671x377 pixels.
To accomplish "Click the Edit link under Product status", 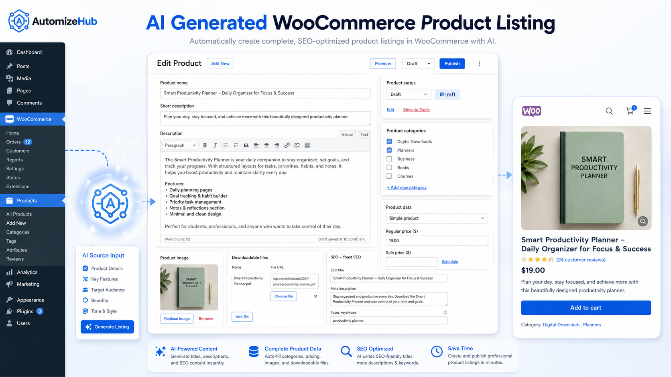I will [390, 110].
